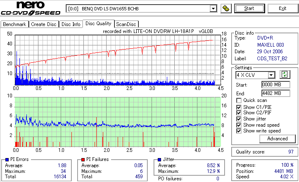This screenshot has height=182, width=299.
Task: Click the Nero CD-DVD Speed logo
Action: coord(31,8)
